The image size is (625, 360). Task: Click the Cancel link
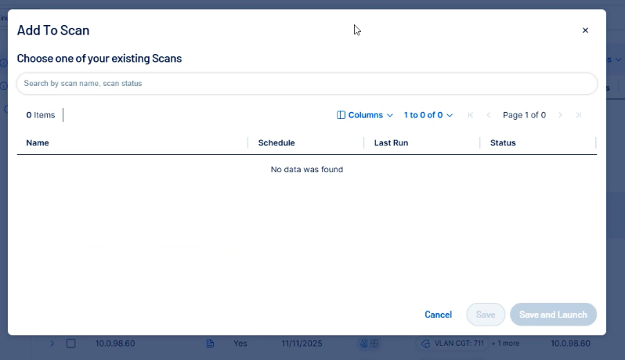438,315
